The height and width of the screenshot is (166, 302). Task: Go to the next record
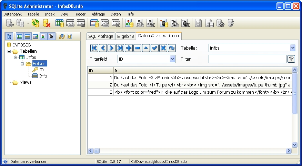point(111,48)
